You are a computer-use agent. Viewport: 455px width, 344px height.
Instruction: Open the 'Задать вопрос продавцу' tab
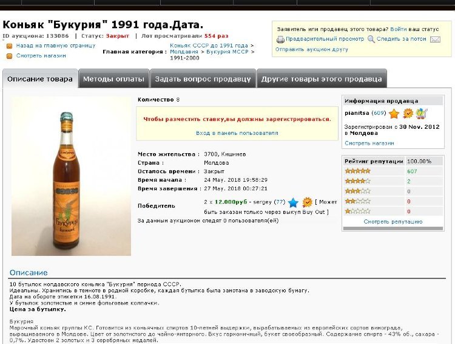pyautogui.click(x=203, y=78)
